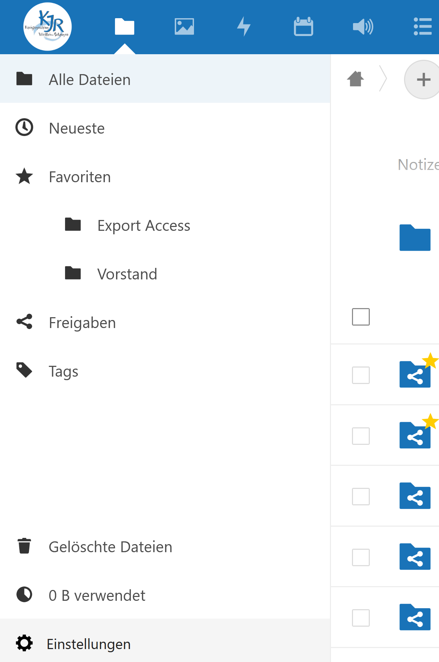Image resolution: width=439 pixels, height=662 pixels.
Task: Open the Freigaben shares view
Action: tap(82, 323)
